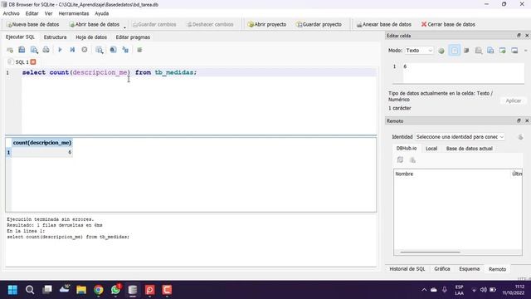Click the horizontal scrollbar in Remoto list
Viewport: 531px width, 299px height.
[430, 252]
